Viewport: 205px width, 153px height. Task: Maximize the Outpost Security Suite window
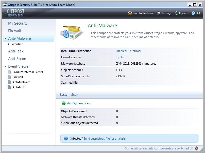(195, 5)
